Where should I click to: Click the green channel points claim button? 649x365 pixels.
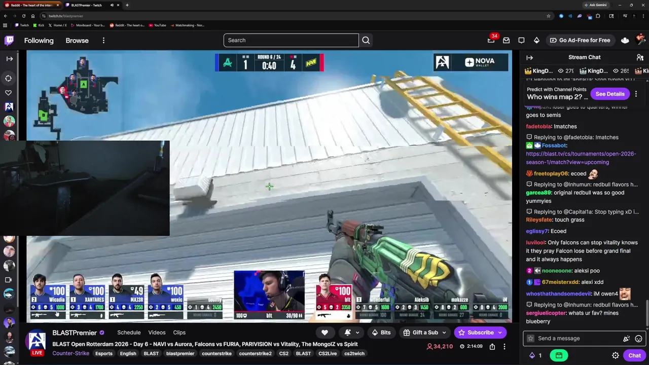[x=559, y=355]
